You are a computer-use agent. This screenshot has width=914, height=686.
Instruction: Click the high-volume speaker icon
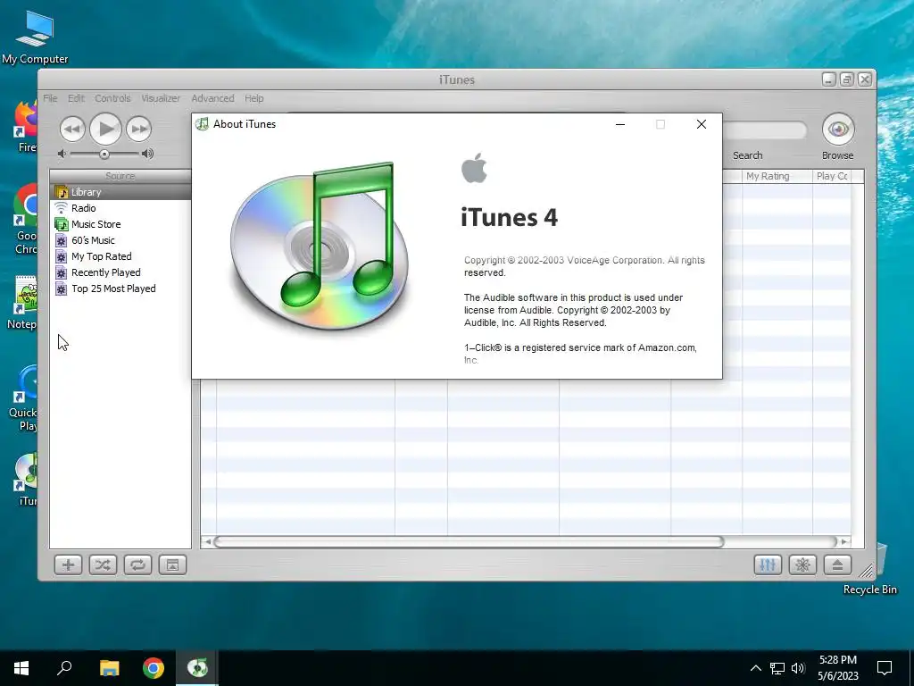(147, 154)
